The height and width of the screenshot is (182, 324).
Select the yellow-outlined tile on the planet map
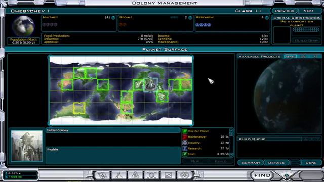tap(79, 108)
